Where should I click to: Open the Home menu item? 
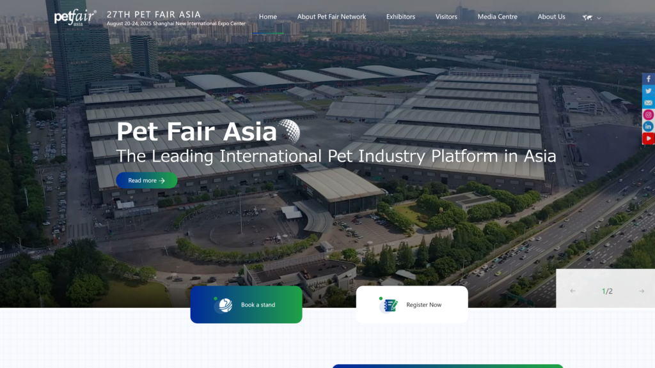(x=268, y=17)
